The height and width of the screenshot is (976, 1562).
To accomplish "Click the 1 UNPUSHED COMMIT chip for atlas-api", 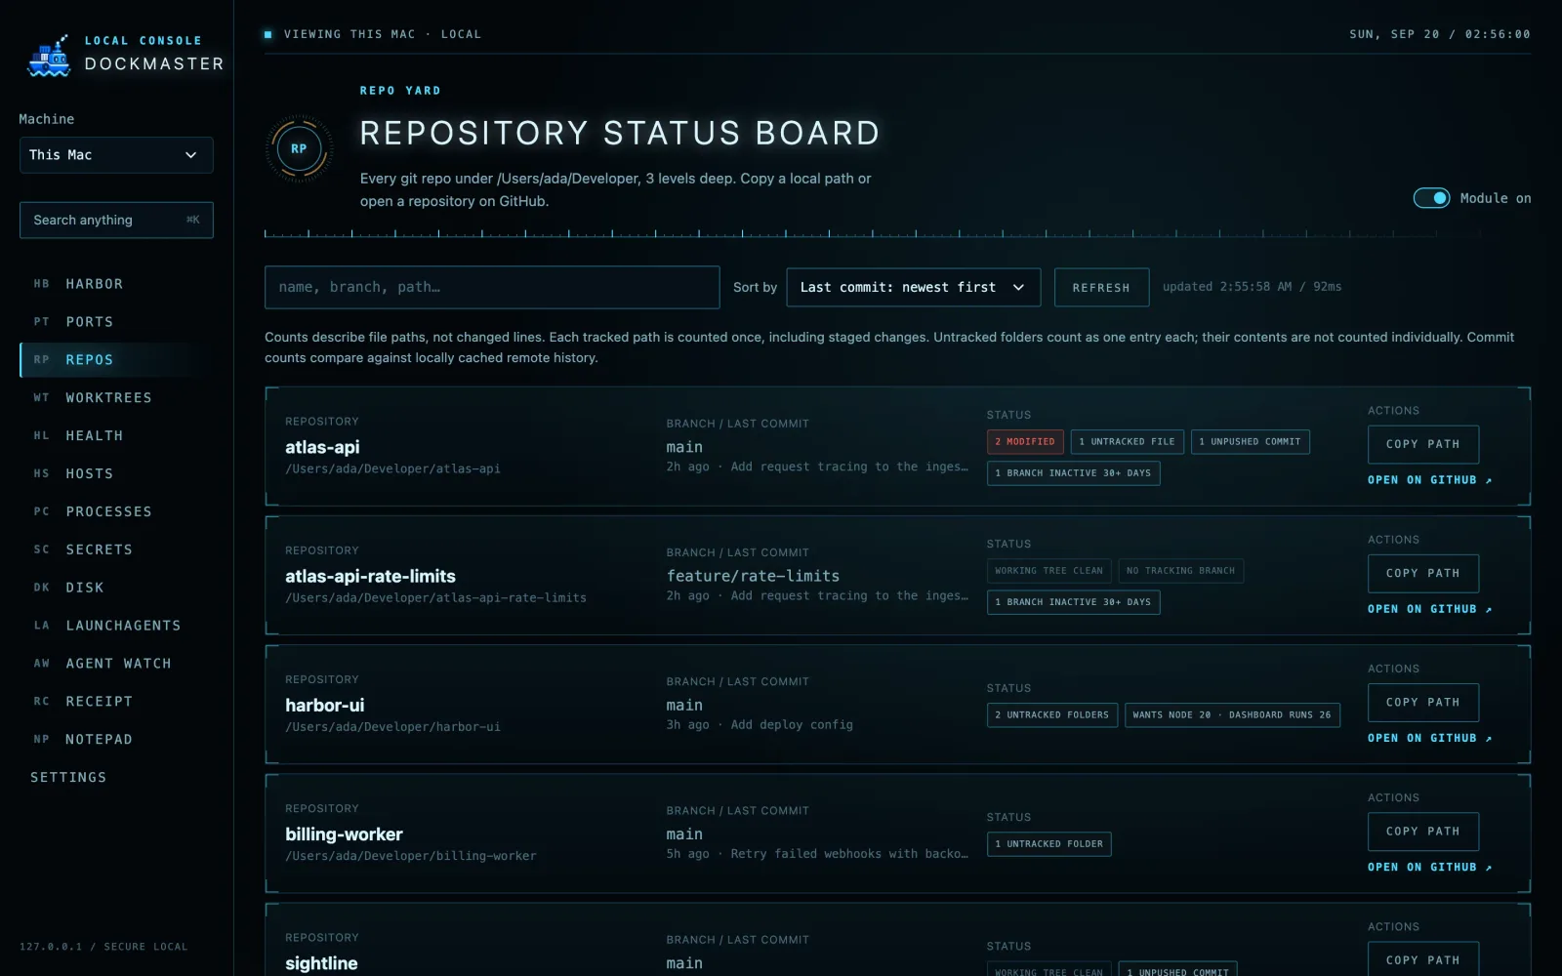I will [x=1251, y=442].
